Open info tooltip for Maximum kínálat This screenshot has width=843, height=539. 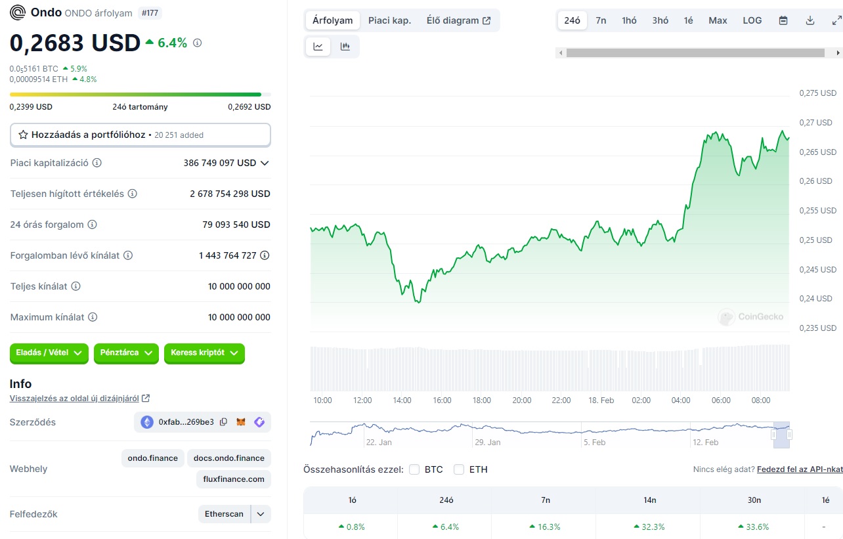(93, 317)
